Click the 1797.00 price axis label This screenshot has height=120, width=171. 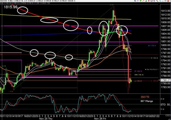pyautogui.click(x=166, y=53)
